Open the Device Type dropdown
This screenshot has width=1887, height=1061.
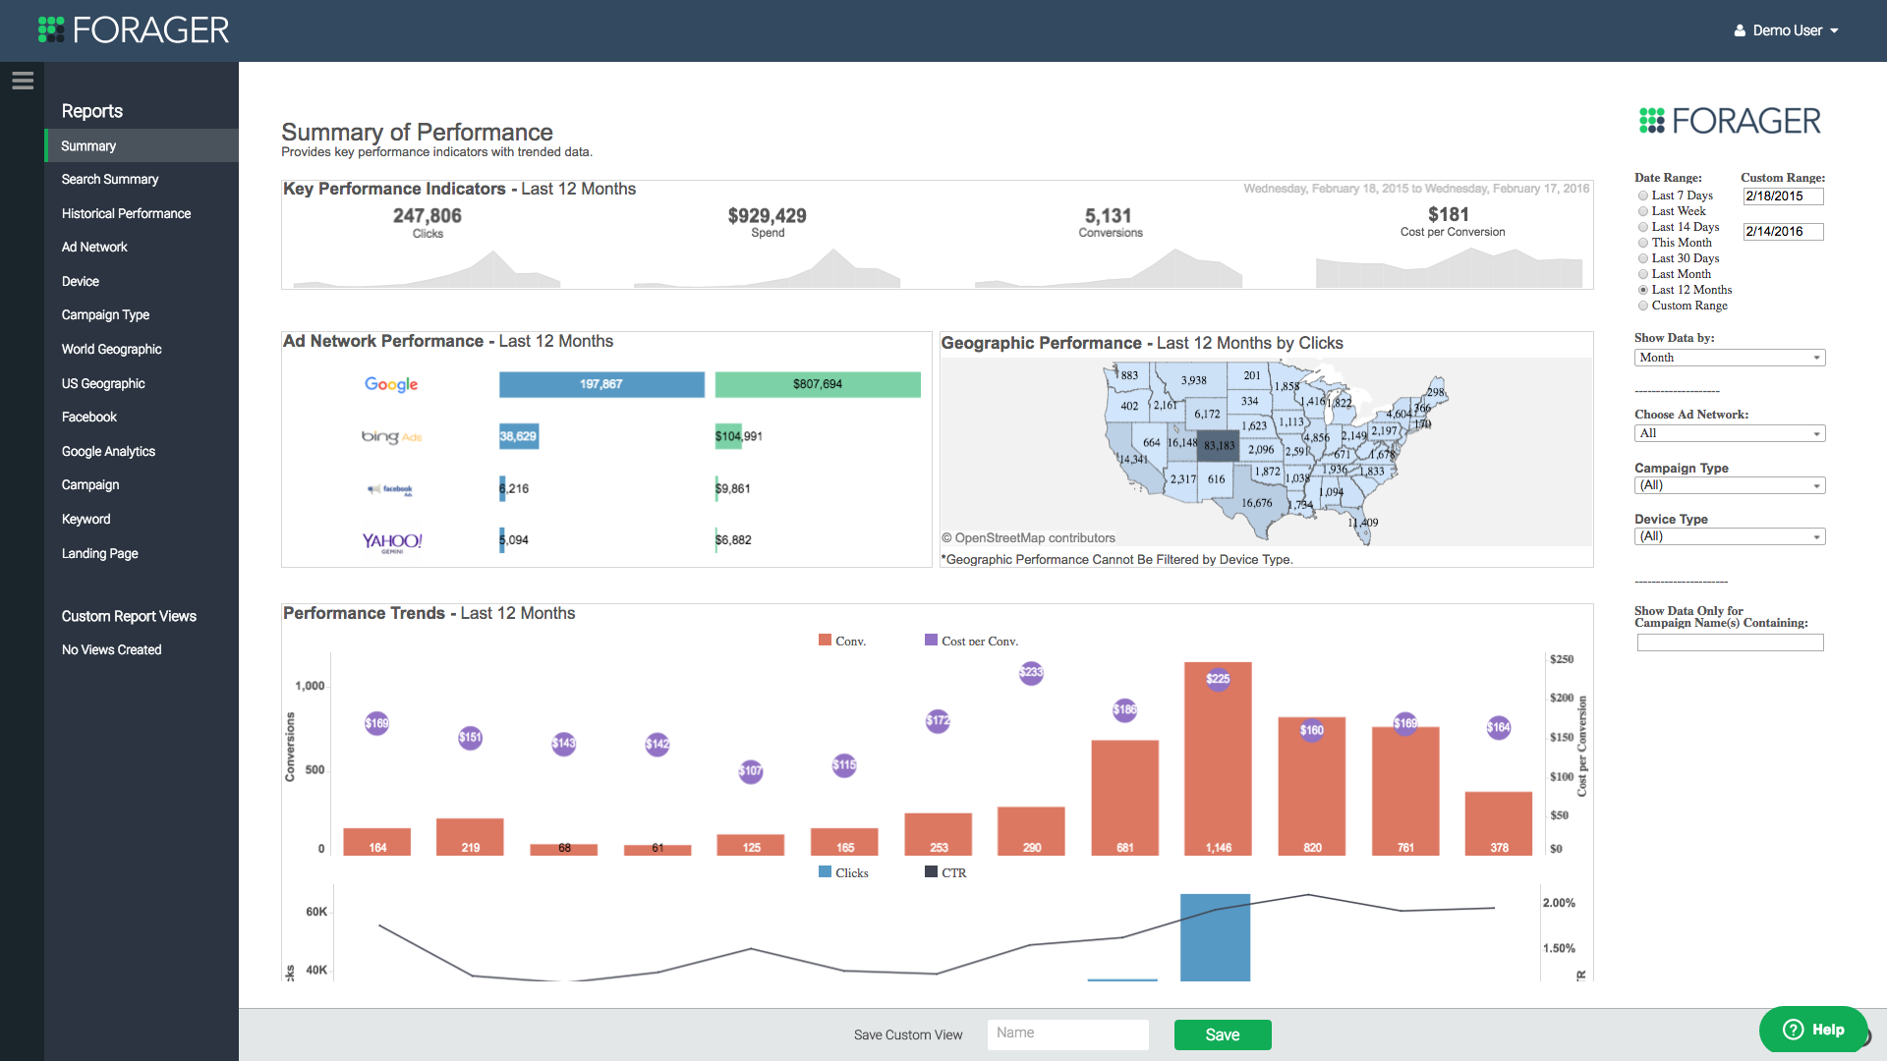1729,536
